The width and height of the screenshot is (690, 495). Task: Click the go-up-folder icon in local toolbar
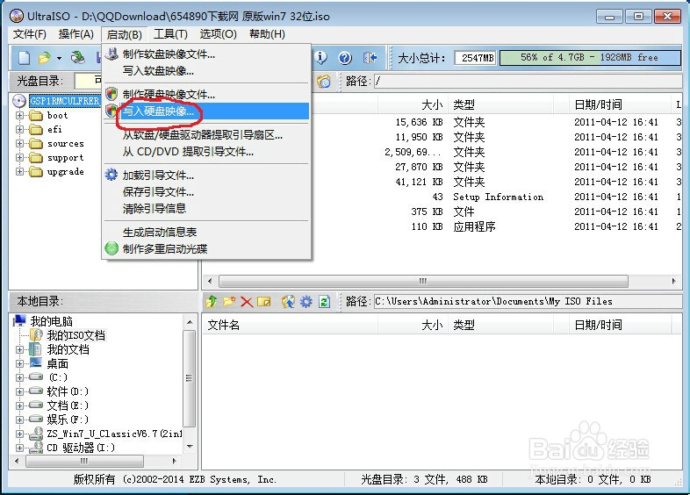click(x=212, y=301)
